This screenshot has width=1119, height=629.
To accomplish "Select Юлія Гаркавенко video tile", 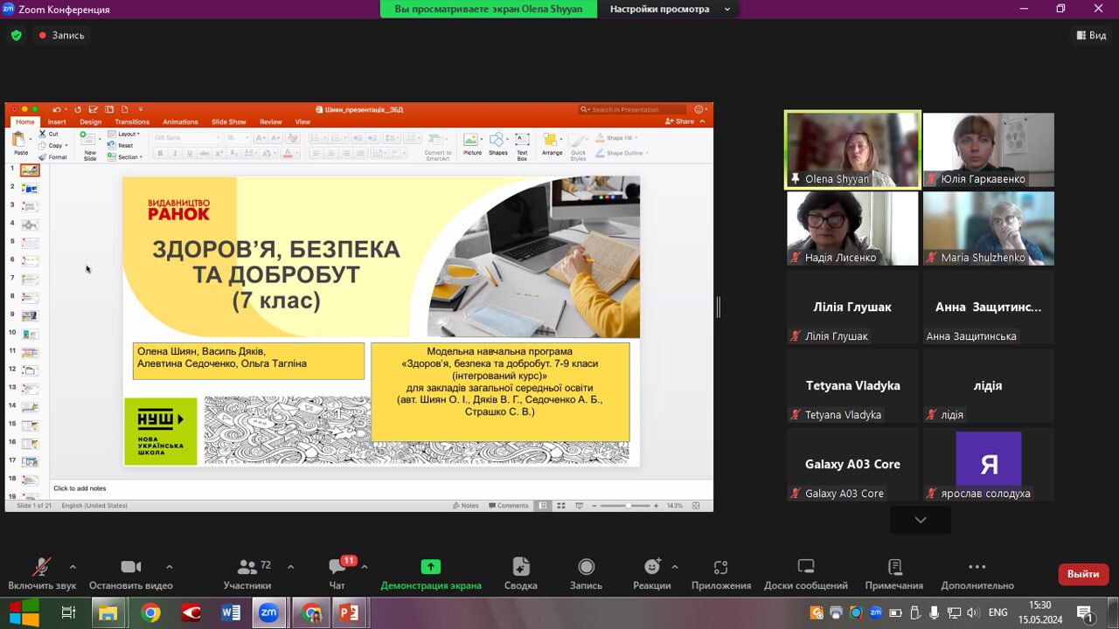I will (989, 149).
